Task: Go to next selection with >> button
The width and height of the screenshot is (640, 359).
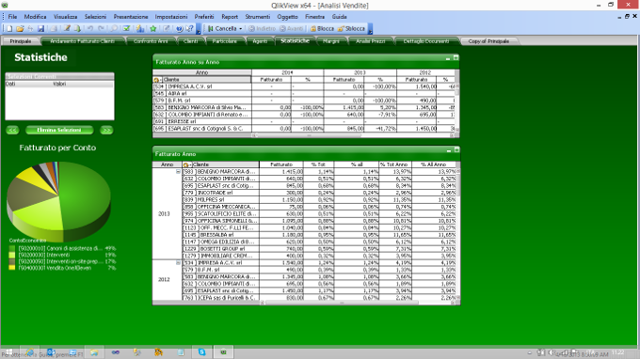Action: [x=106, y=130]
